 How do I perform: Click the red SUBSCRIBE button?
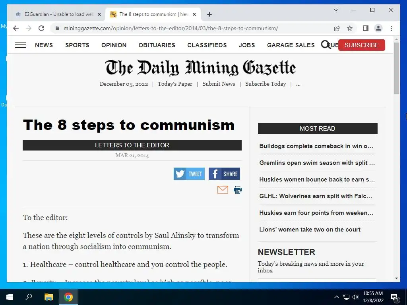[x=362, y=45]
